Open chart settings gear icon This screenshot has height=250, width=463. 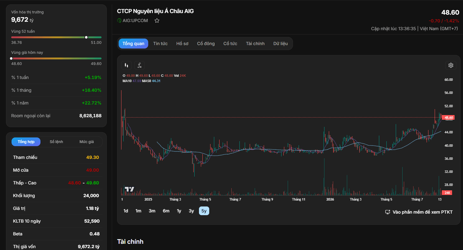(451, 65)
